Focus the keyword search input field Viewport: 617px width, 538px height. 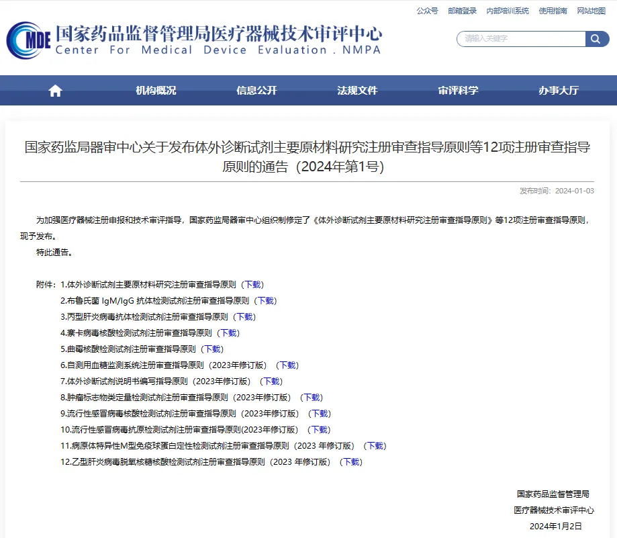click(521, 39)
